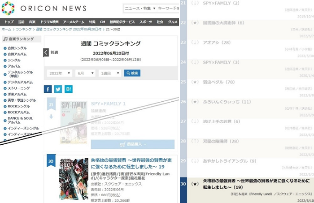The image size is (314, 203).
Task: Open the CM nav menu item
Action: (103, 22)
